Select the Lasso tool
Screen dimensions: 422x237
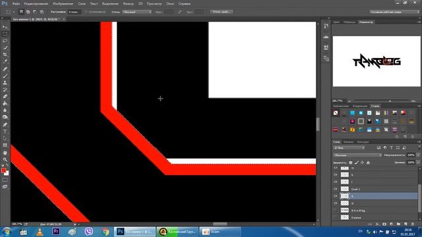point(5,41)
